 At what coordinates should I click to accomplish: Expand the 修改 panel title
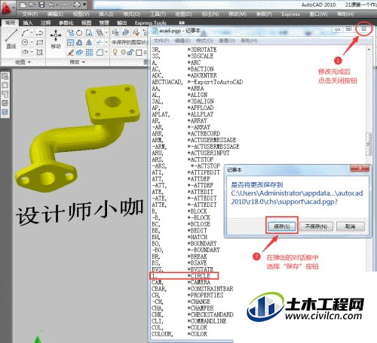click(78, 62)
